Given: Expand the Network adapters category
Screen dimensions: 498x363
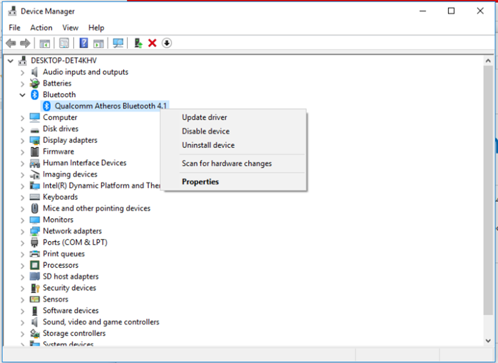Looking at the screenshot, I should pyautogui.click(x=22, y=231).
